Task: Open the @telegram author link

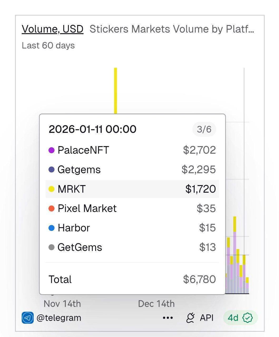Action: tap(59, 318)
